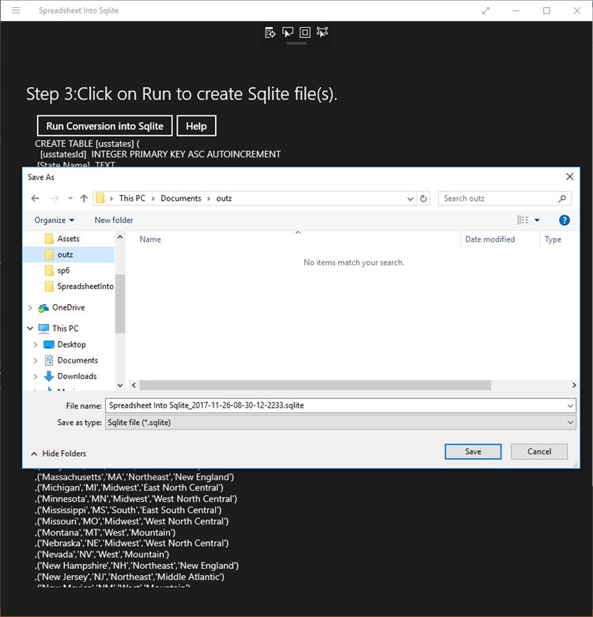This screenshot has height=617, width=593.
Task: Select 'Documents' in the address breadcrumb
Action: coord(181,198)
